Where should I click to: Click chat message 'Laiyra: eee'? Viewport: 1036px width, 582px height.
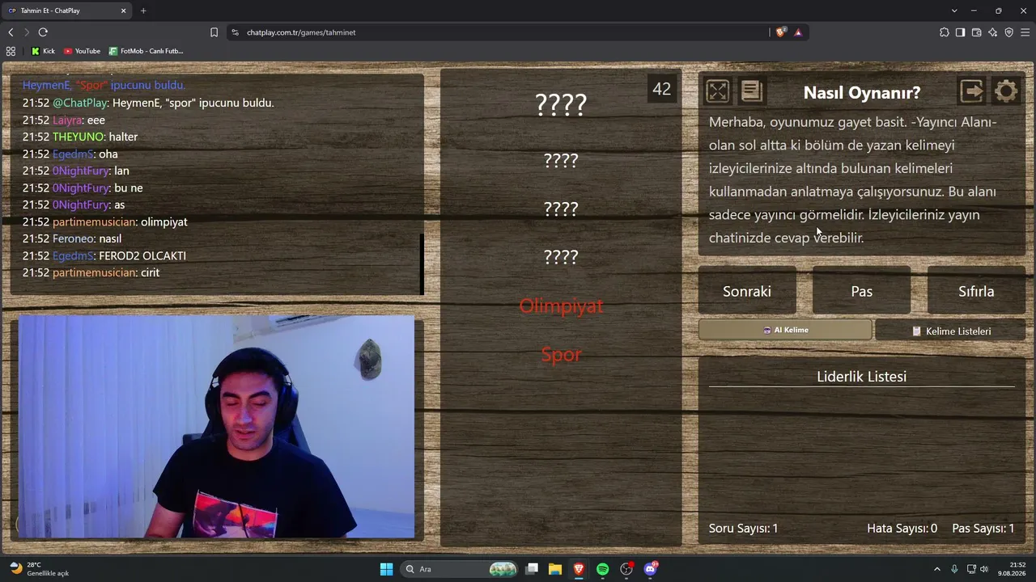pos(63,120)
